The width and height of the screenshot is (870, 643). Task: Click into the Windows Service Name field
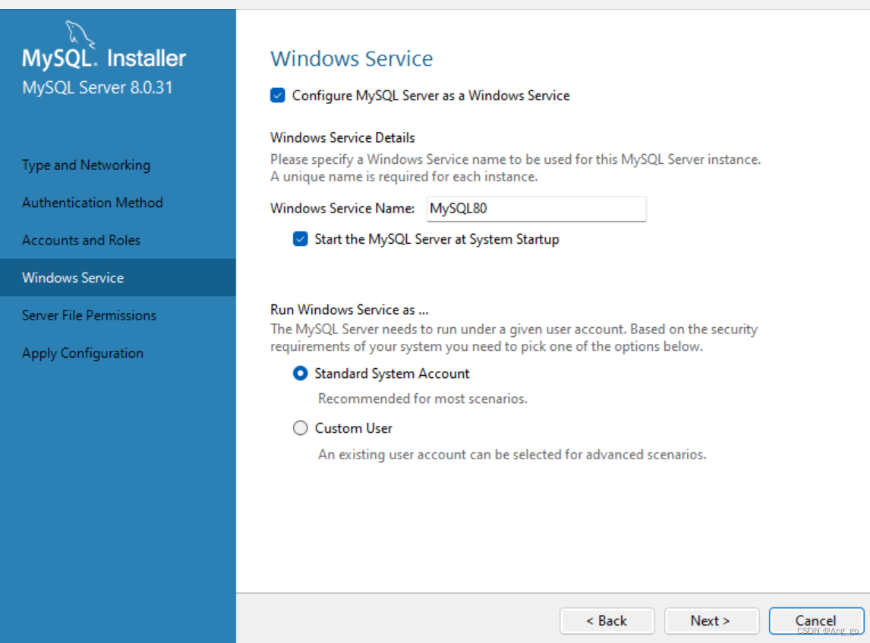pyautogui.click(x=537, y=209)
